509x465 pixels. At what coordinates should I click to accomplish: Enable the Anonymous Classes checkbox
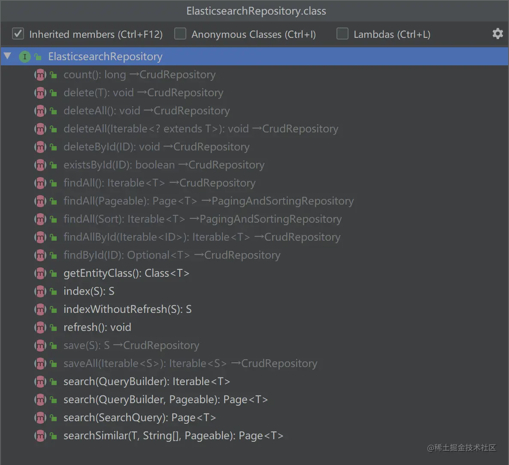(x=180, y=34)
